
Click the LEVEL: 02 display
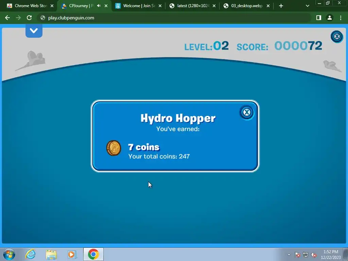coord(207,46)
